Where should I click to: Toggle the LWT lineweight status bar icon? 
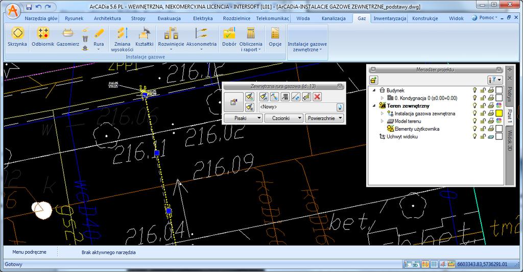click(x=451, y=264)
